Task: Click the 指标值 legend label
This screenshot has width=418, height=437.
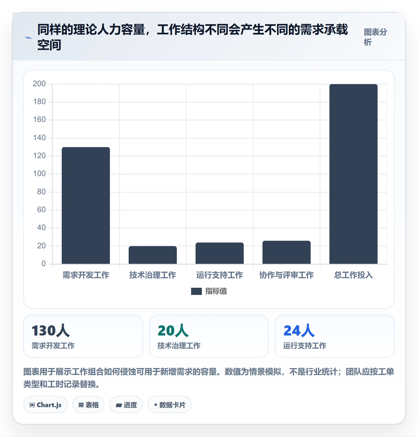Action: 216,291
